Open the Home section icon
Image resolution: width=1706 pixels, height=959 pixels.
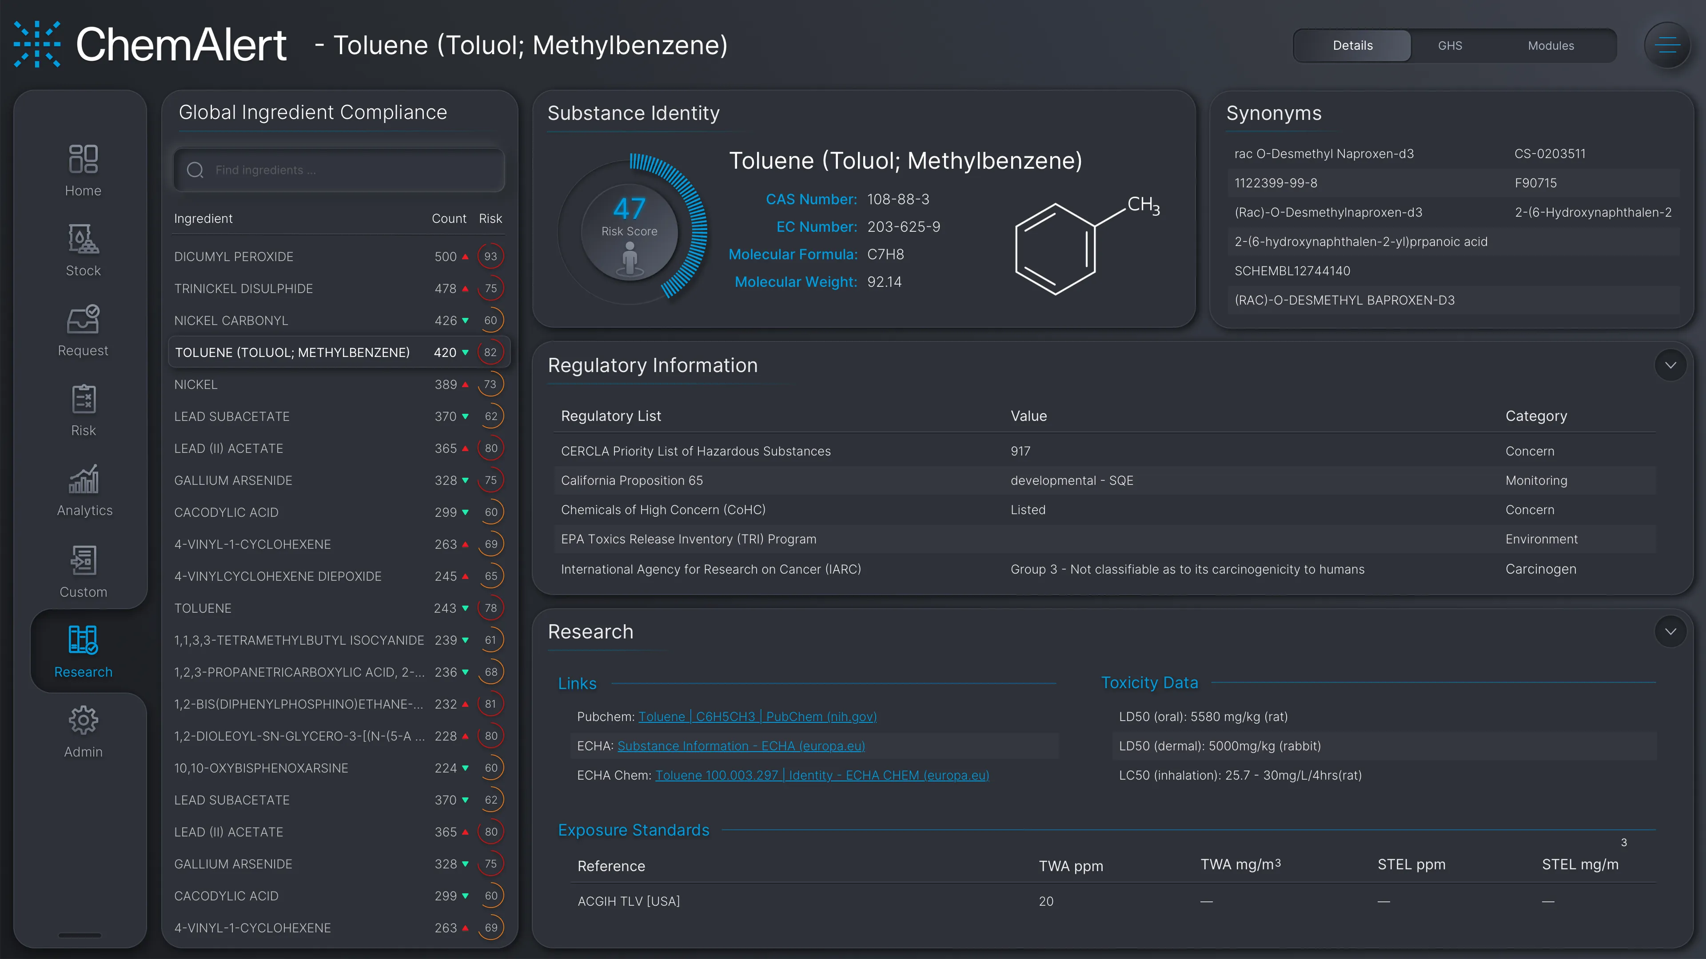(84, 159)
